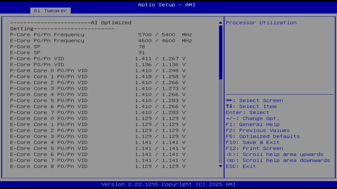Select P-Core Core 3 P0/Pn VID
The height and width of the screenshot is (189, 337).
49,88
